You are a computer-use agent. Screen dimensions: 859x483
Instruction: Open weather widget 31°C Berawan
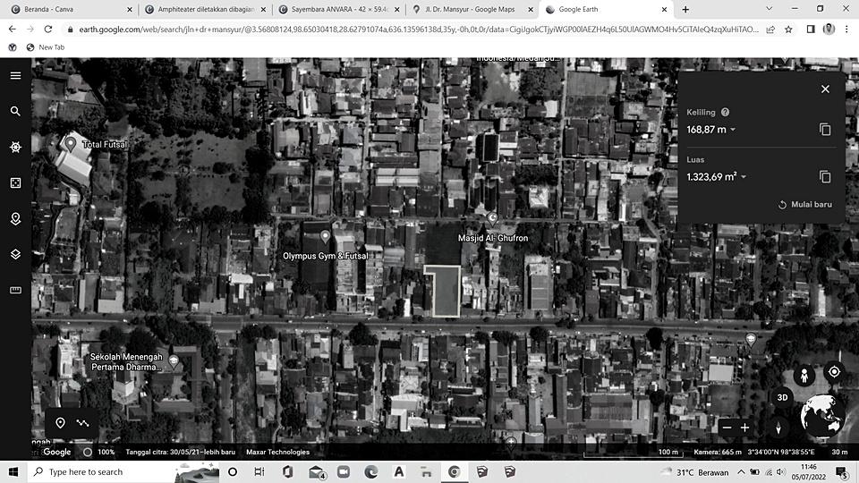(x=694, y=472)
